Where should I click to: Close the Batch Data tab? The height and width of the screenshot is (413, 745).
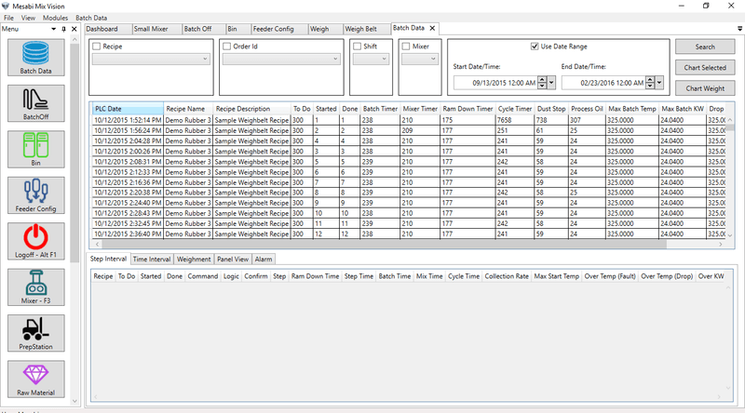[432, 29]
